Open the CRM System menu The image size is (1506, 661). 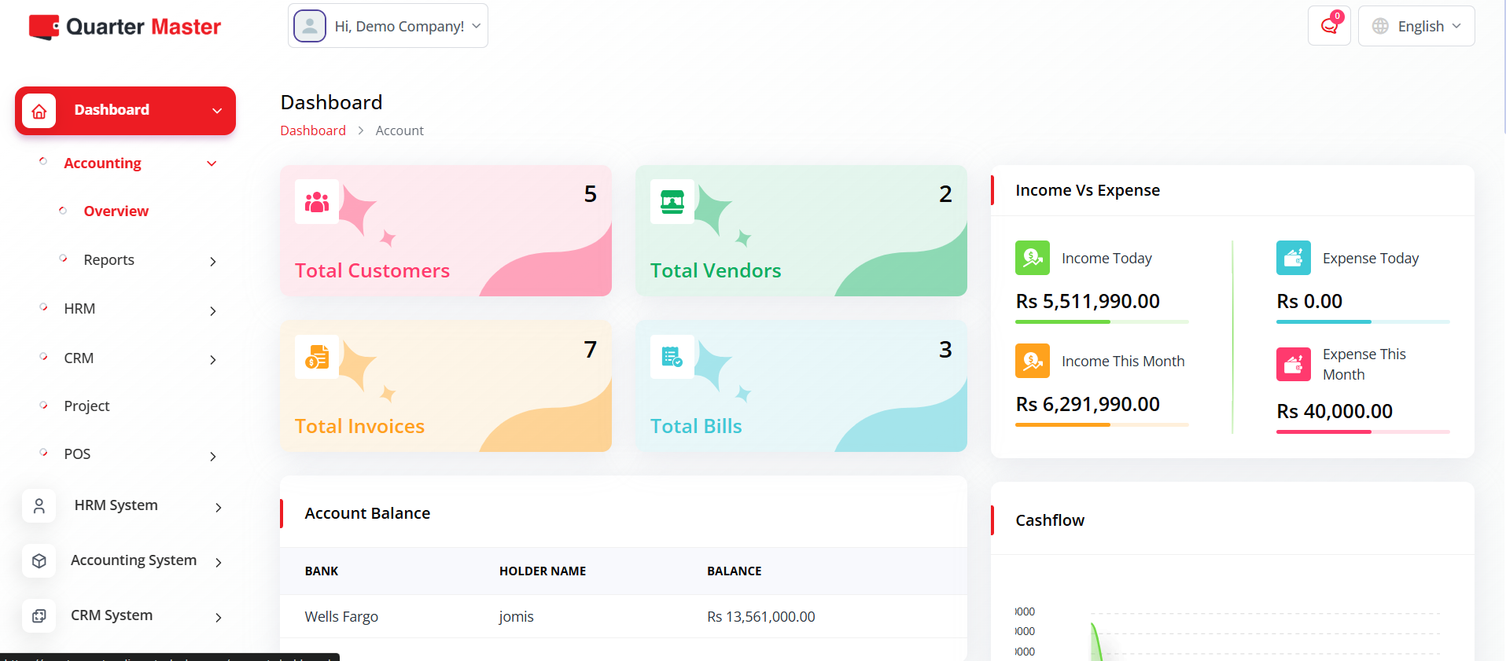tap(112, 615)
